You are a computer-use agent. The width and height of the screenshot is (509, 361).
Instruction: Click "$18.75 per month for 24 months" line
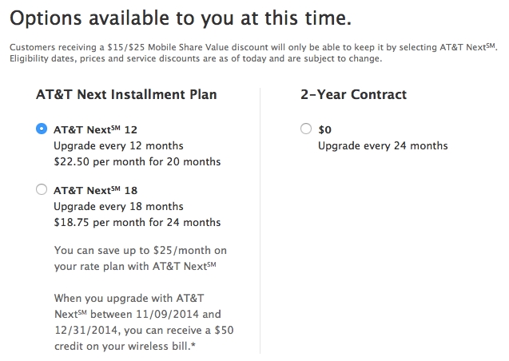click(x=137, y=222)
